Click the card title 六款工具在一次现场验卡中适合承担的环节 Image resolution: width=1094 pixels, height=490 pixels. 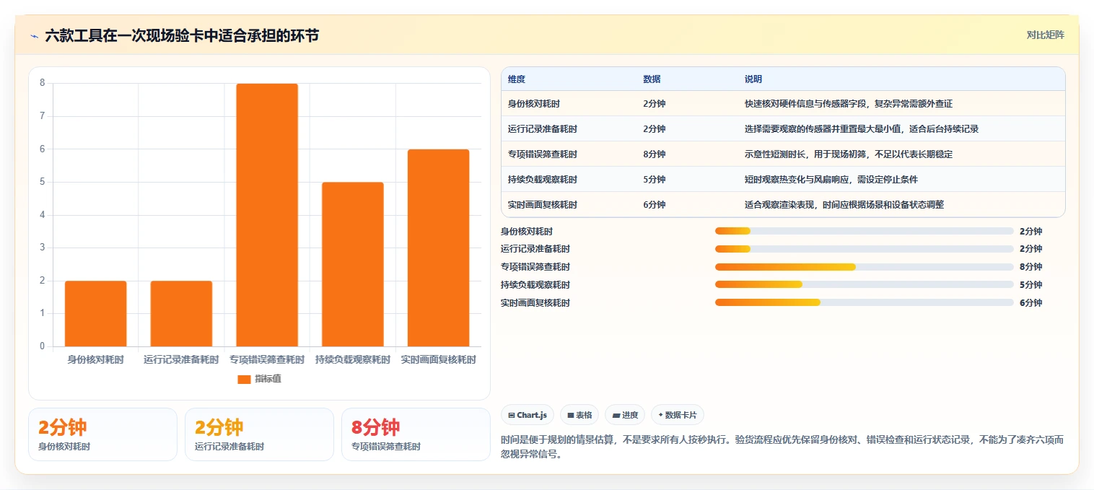182,35
